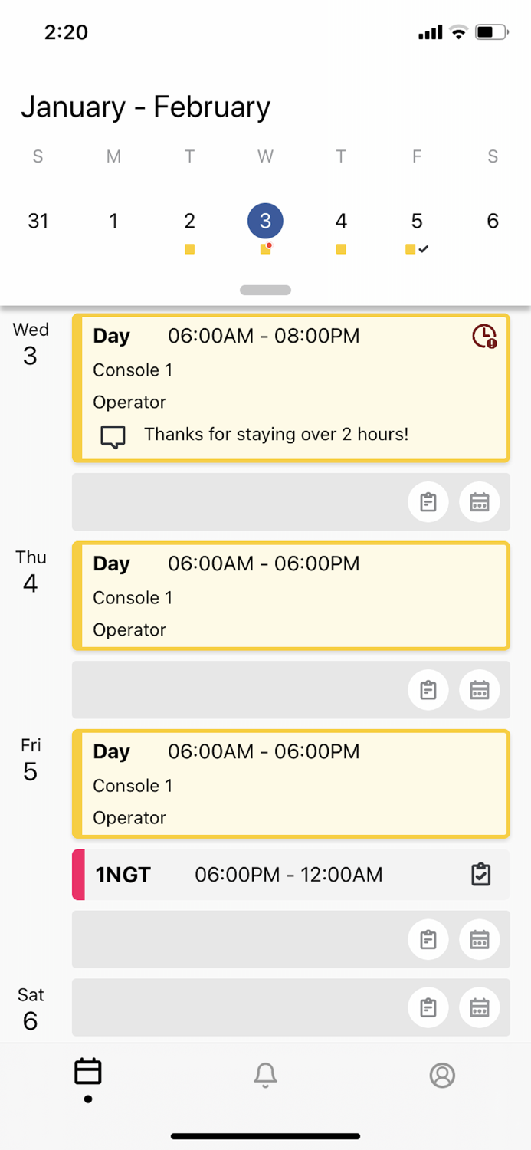
Task: Click the clipboard icon below Wednesday's shift
Action: point(428,501)
